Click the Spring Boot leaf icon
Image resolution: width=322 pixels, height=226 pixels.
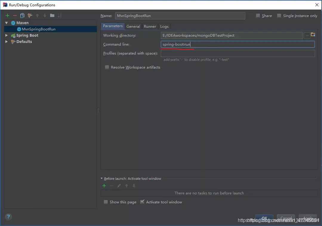pos(13,35)
